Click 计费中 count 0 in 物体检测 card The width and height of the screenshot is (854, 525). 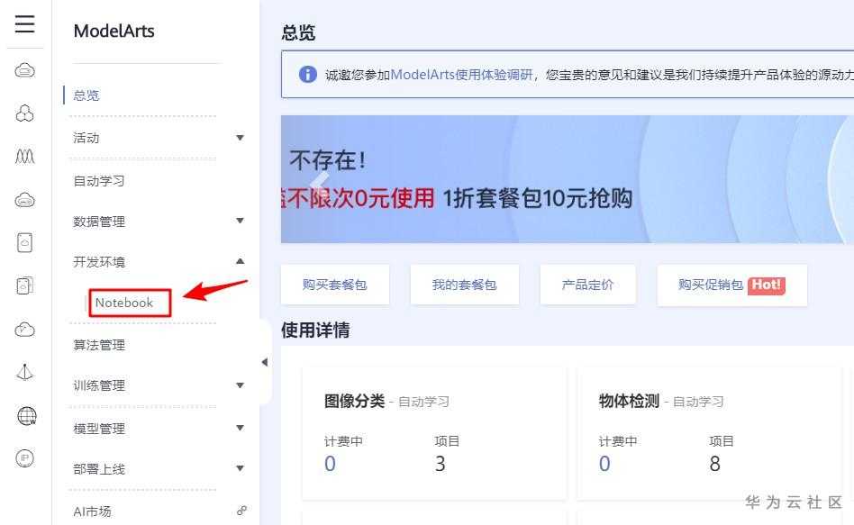[604, 464]
